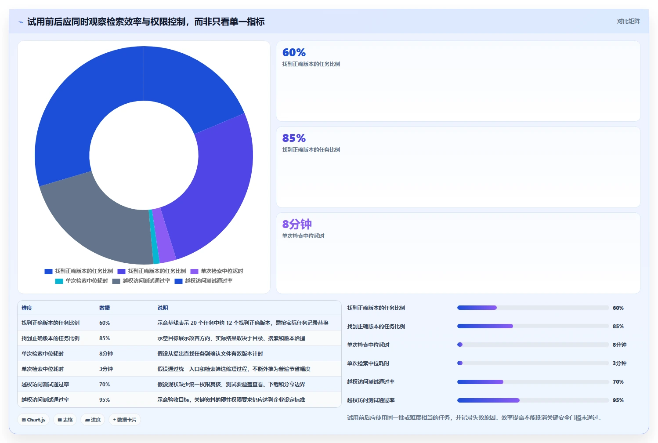Image resolution: width=658 pixels, height=443 pixels.
Task: Click the big 85% figure in the middle card
Action: 294,138
